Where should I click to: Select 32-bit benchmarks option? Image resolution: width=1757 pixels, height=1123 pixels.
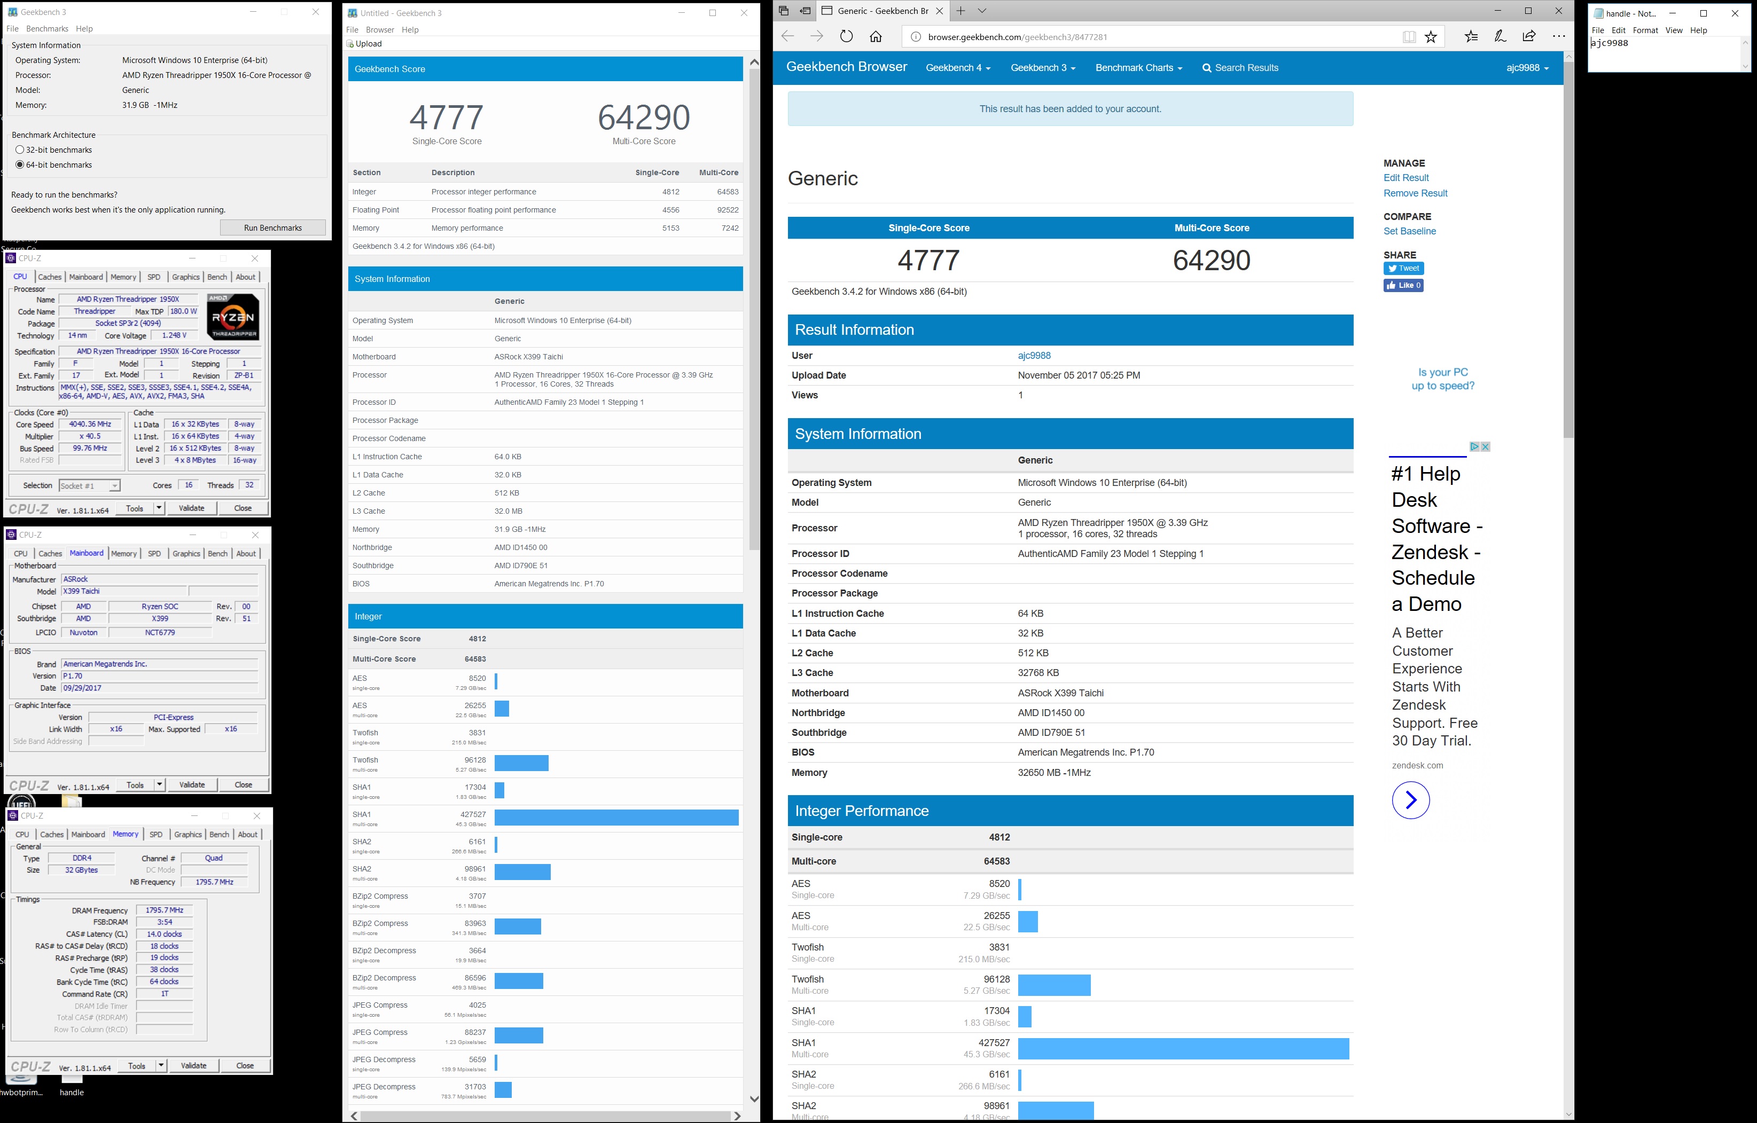pos(54,150)
